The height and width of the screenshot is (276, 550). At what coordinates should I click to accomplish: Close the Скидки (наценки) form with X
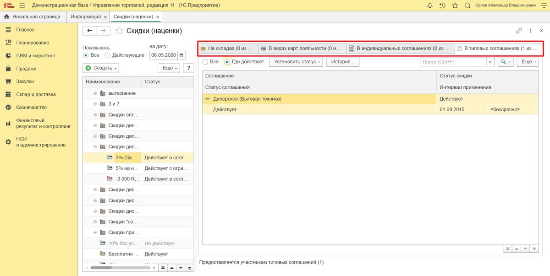point(542,31)
